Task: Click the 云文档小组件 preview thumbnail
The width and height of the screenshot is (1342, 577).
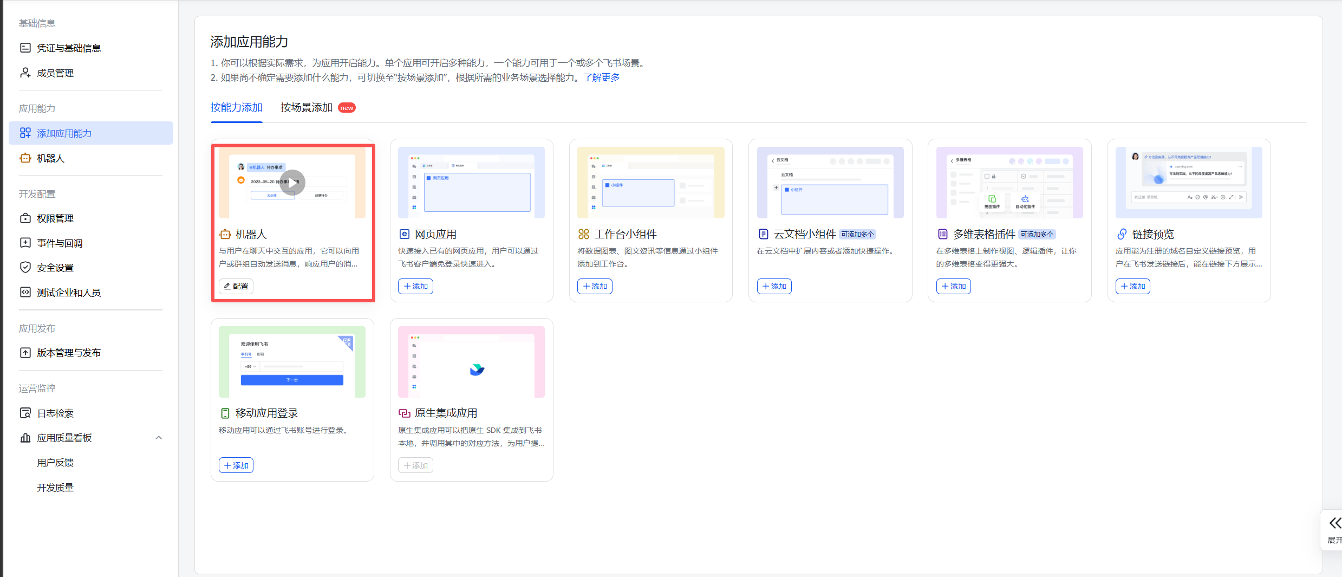Action: 830,183
